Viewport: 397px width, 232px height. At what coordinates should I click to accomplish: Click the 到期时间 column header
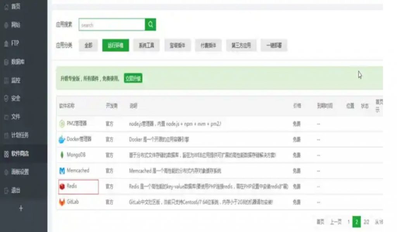click(325, 106)
